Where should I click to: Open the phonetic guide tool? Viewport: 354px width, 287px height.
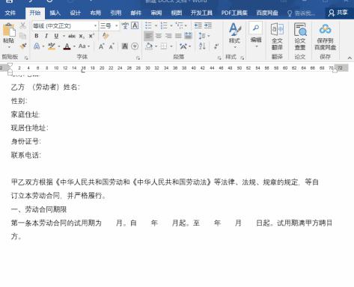tap(125, 25)
